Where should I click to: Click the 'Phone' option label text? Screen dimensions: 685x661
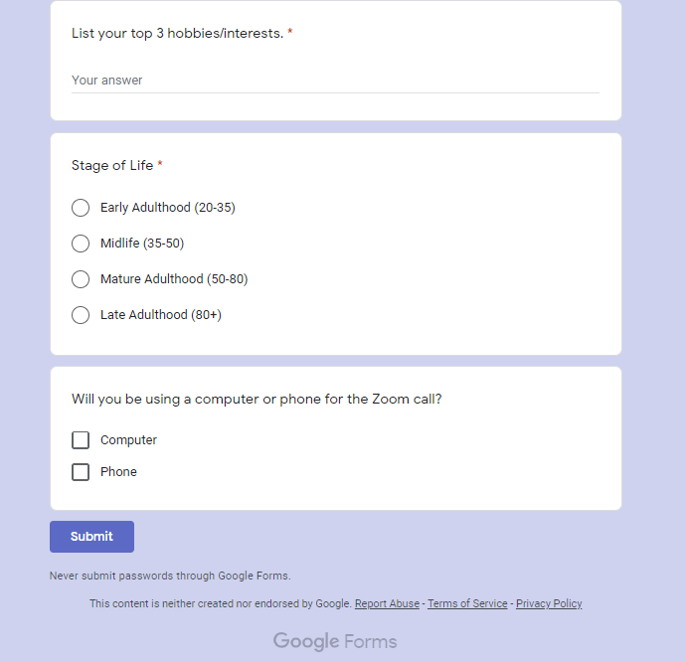coord(118,472)
